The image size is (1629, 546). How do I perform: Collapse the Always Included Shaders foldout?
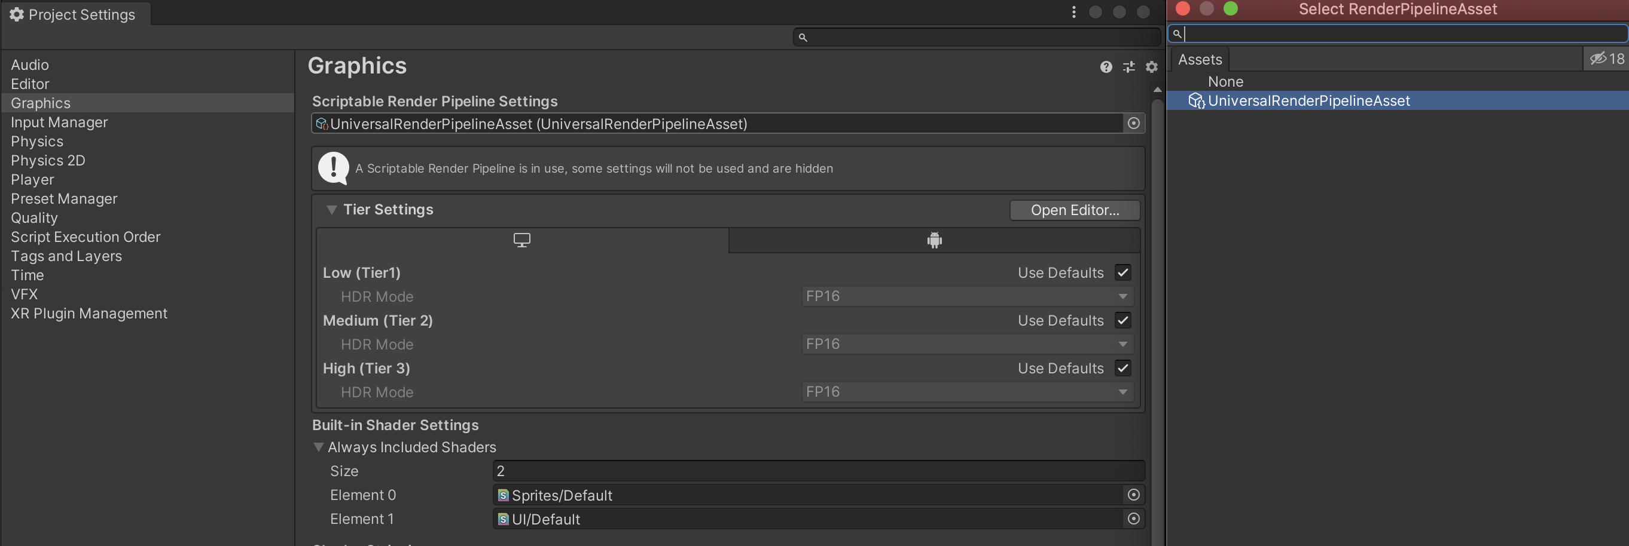(x=319, y=447)
